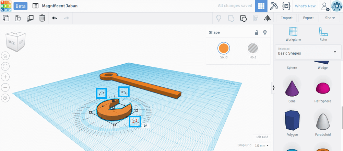Open the What's New link
The height and width of the screenshot is (151, 343).
click(305, 6)
